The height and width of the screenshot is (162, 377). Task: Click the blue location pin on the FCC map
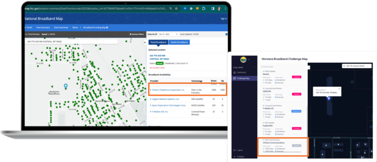[66, 86]
